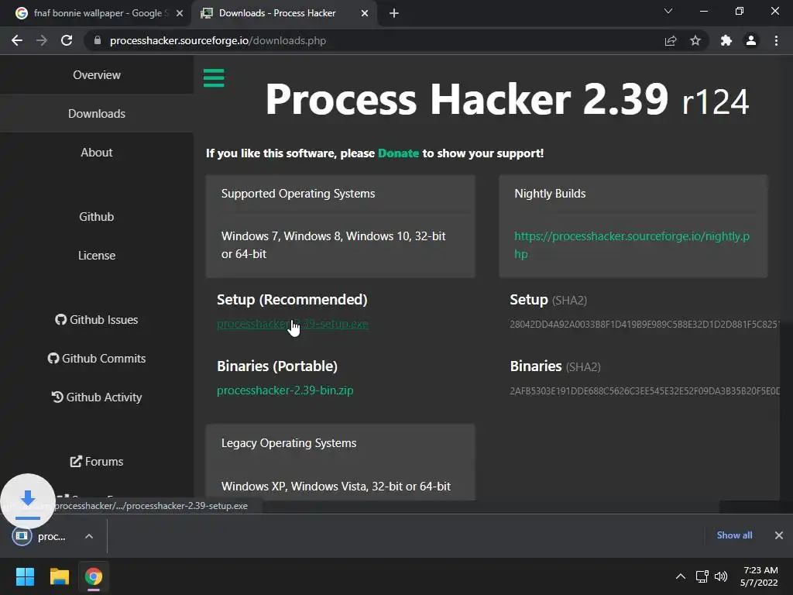This screenshot has height=595, width=793.
Task: Select the Downloads - Process Hacker tab
Action: 283,13
